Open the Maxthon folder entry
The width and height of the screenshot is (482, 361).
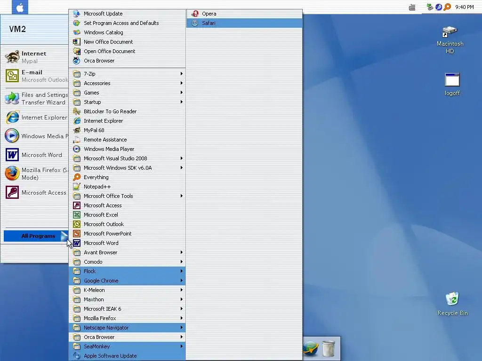127,299
